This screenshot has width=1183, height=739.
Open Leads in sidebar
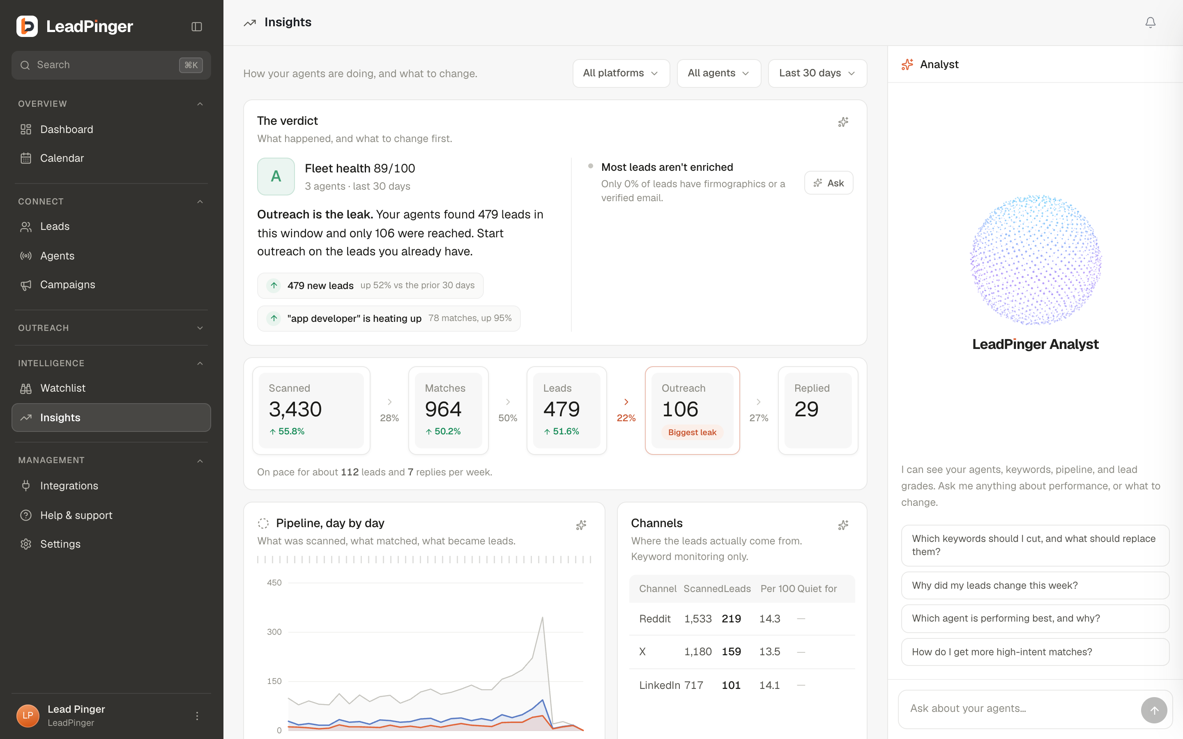click(x=111, y=227)
